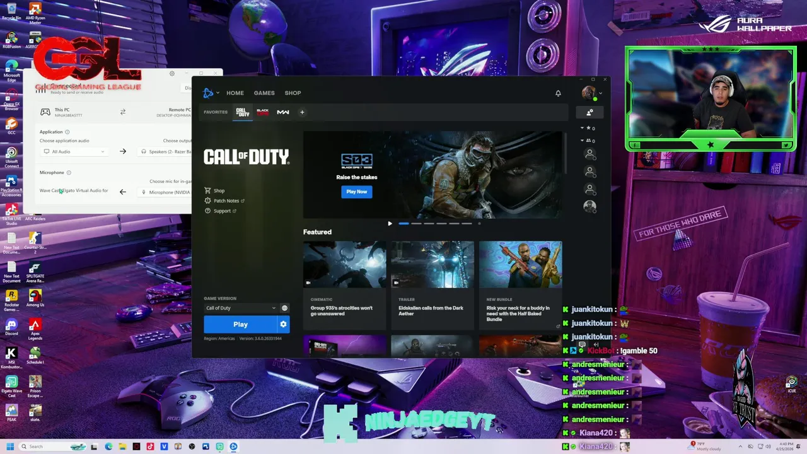Select the first carousel slide indicator
Screen dimensions: 807x454
403,223
